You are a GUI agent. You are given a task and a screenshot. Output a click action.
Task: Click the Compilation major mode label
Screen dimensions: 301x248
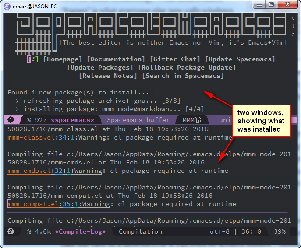coord(140,231)
